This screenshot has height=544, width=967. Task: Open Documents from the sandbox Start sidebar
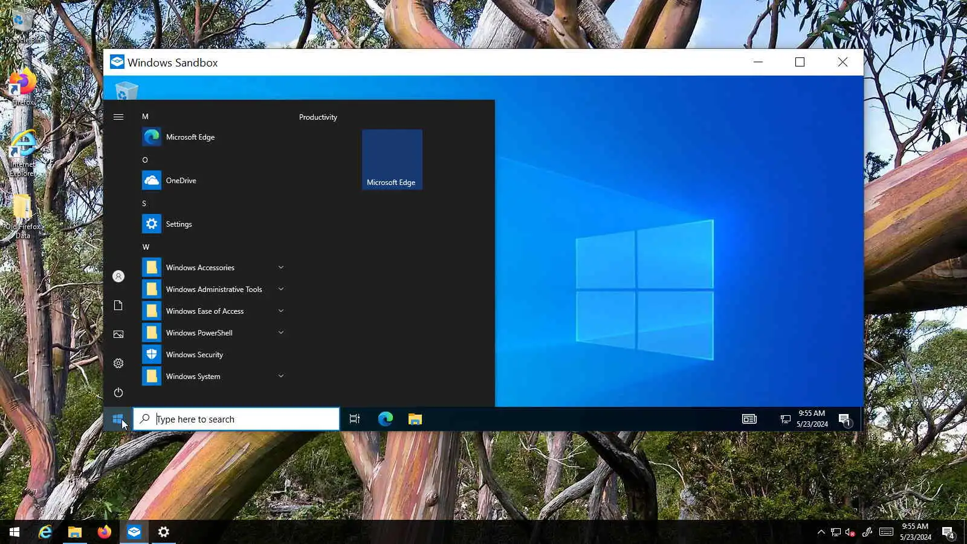(118, 305)
